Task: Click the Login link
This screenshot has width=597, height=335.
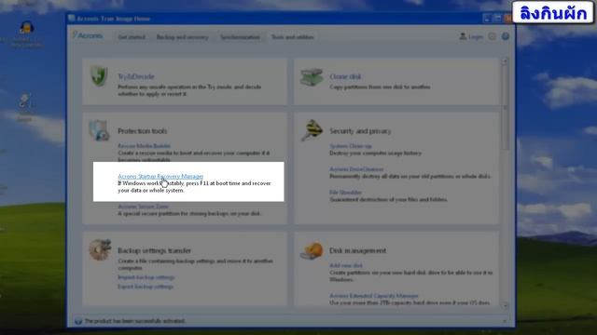Action: tap(475, 37)
